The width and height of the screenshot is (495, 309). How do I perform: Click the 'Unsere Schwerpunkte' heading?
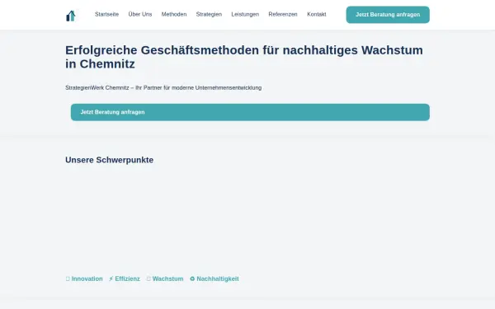[x=109, y=160]
